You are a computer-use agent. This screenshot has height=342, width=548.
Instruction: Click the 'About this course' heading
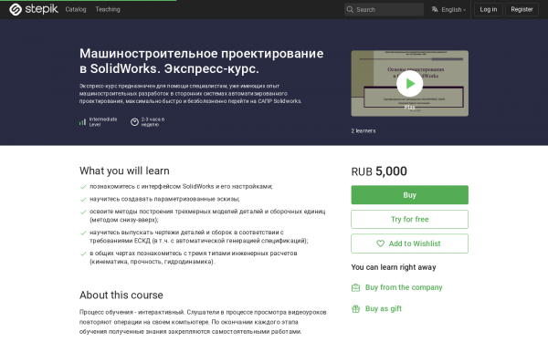coord(121,295)
